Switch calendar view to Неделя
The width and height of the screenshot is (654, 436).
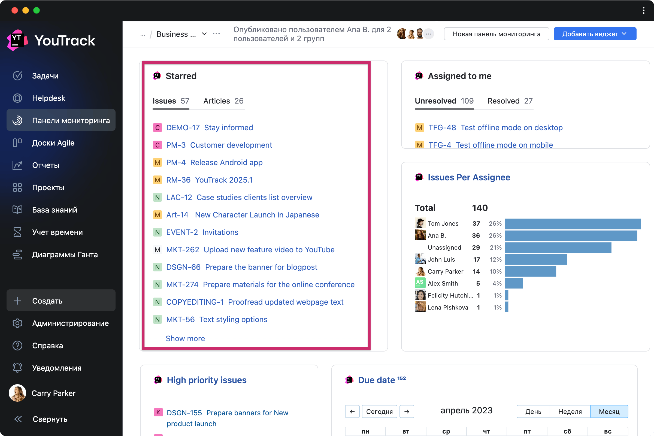(570, 411)
